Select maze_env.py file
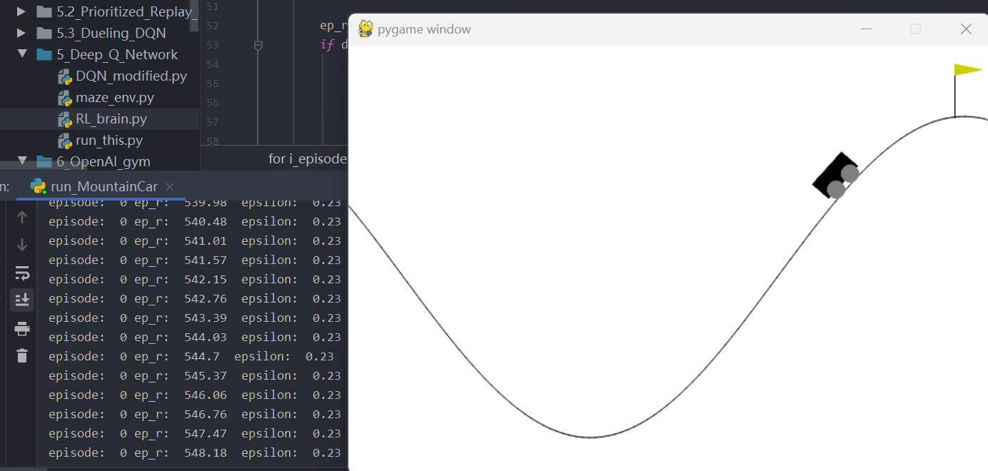The height and width of the screenshot is (471, 988). pos(115,98)
